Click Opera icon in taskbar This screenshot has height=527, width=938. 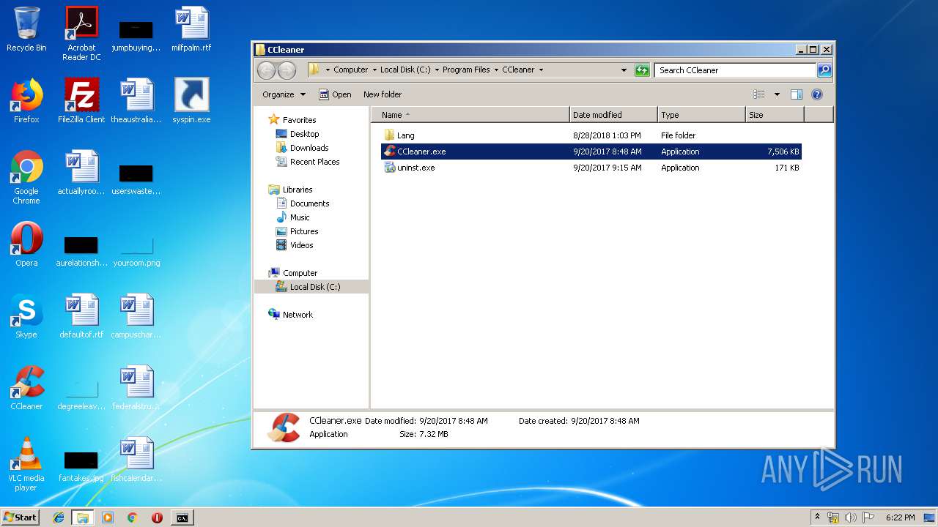[x=157, y=517]
